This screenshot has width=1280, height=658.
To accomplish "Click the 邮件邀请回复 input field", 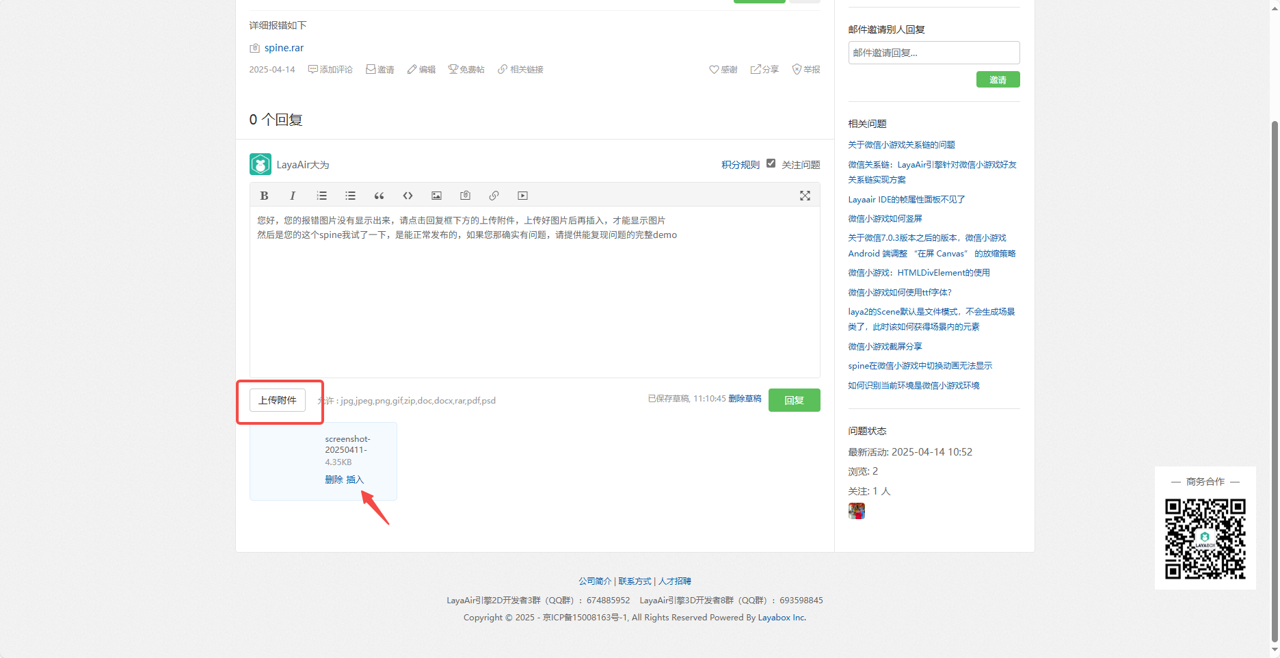I will [933, 53].
